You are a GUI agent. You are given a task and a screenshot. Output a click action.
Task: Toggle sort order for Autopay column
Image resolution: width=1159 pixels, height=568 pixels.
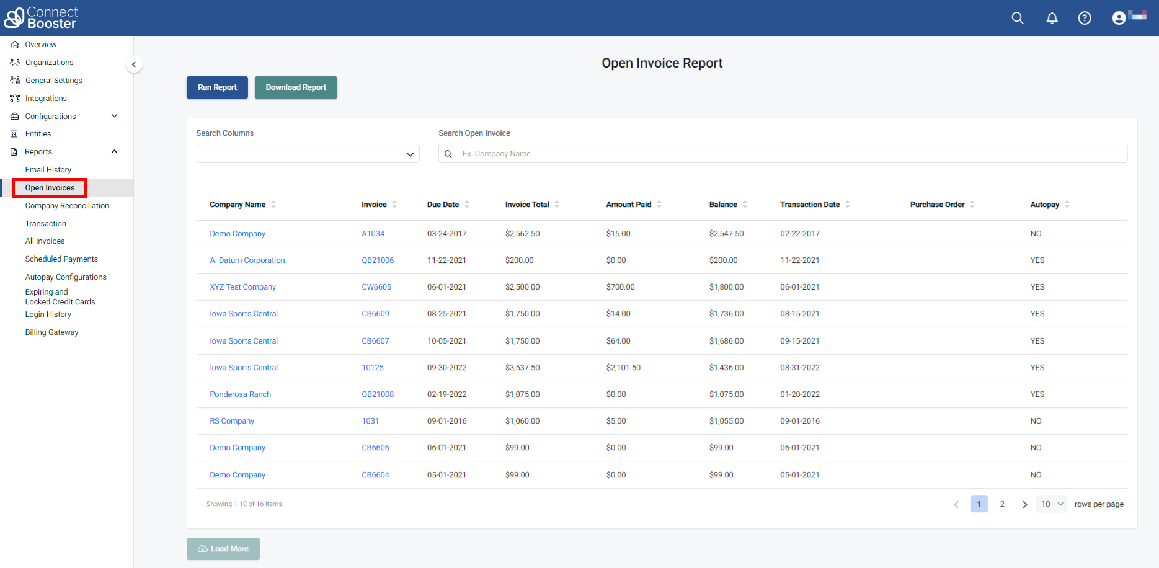click(1067, 205)
